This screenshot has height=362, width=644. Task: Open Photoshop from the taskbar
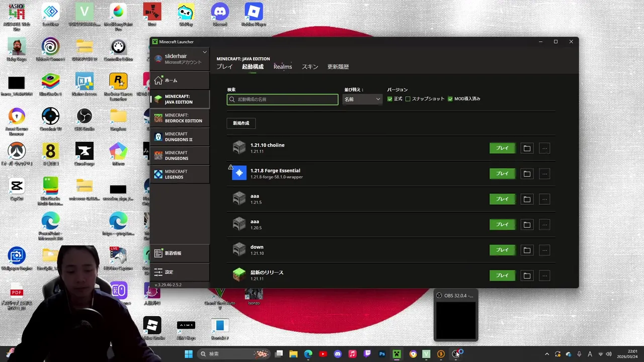(x=382, y=354)
